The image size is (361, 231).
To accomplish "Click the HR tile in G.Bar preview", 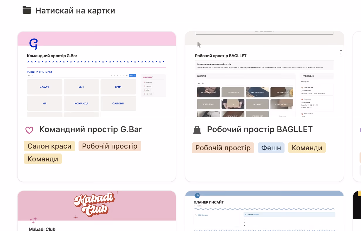I will [45, 104].
